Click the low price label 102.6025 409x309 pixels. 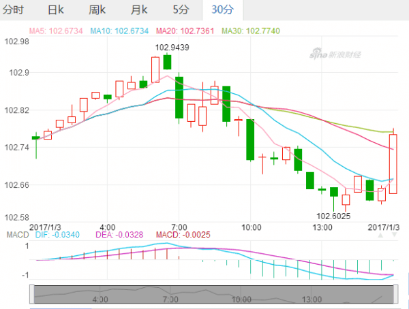(333, 216)
